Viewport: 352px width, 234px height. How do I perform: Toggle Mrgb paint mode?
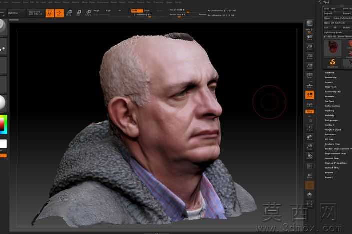pyautogui.click(x=96, y=11)
